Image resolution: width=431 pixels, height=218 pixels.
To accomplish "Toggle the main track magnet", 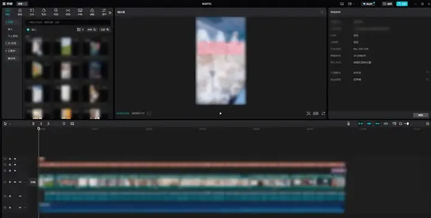I will 360,124.
